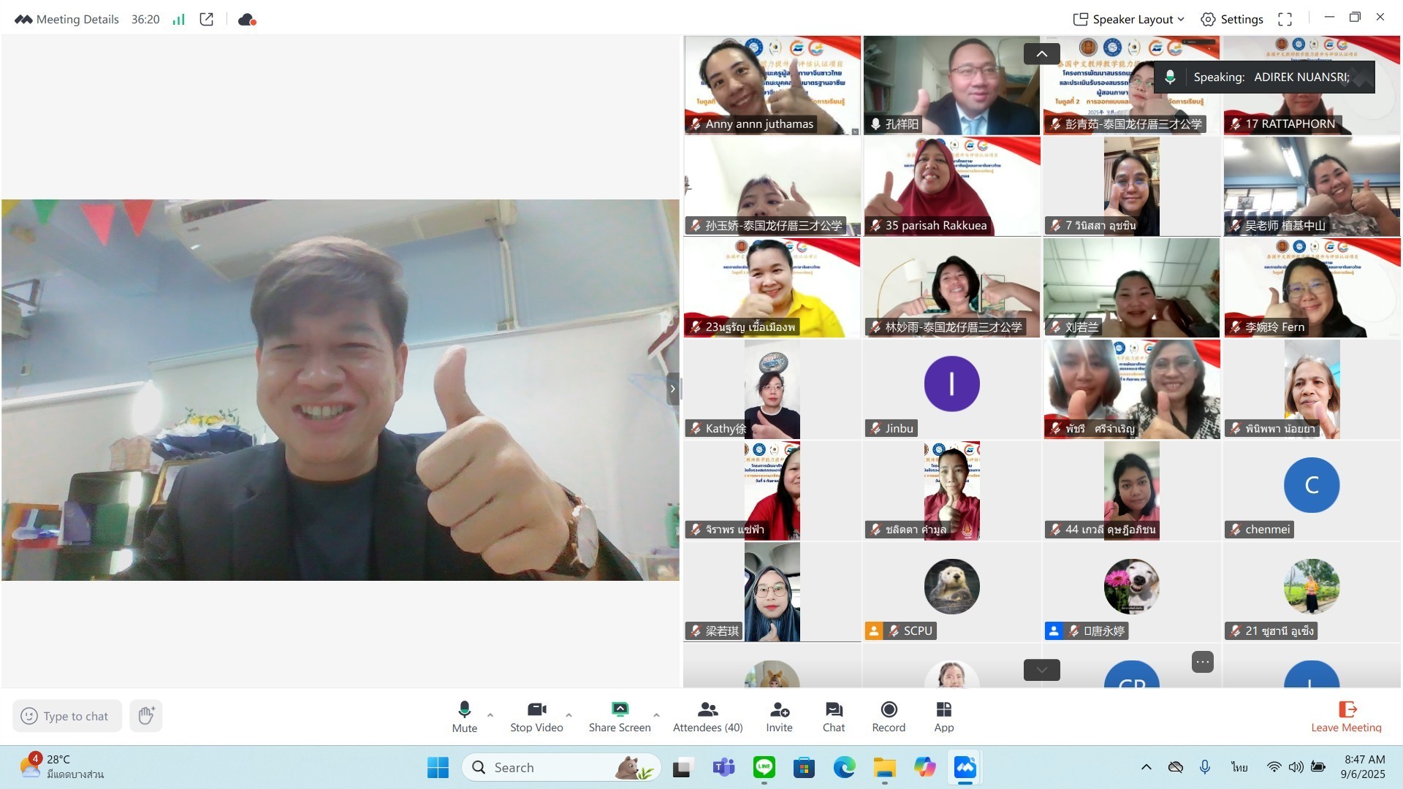Expand video options arrow beside Stop Video
Screen dimensions: 1403x789
tap(569, 714)
